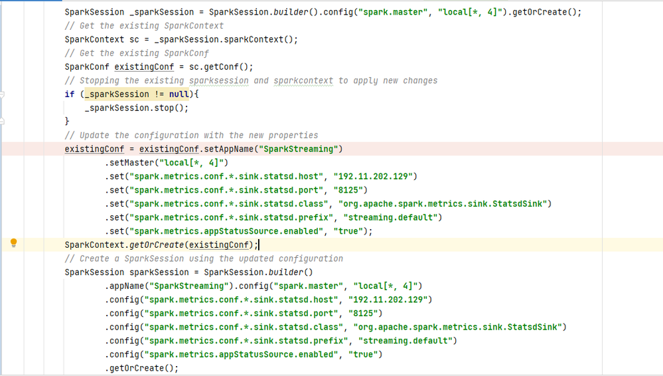The image size is (663, 376).
Task: Click the "Create a SparkSession" comment line
Action: [x=204, y=258]
